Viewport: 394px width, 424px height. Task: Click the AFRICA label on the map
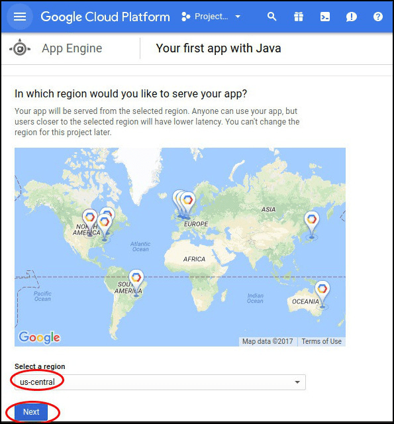[x=194, y=259]
